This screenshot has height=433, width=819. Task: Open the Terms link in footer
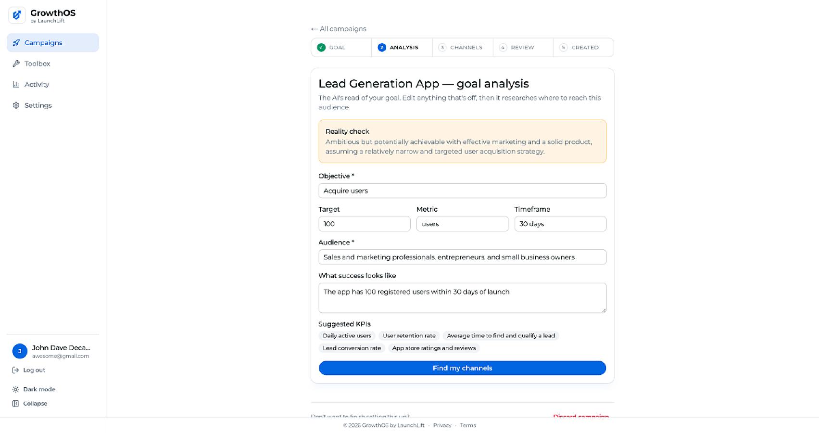point(467,425)
